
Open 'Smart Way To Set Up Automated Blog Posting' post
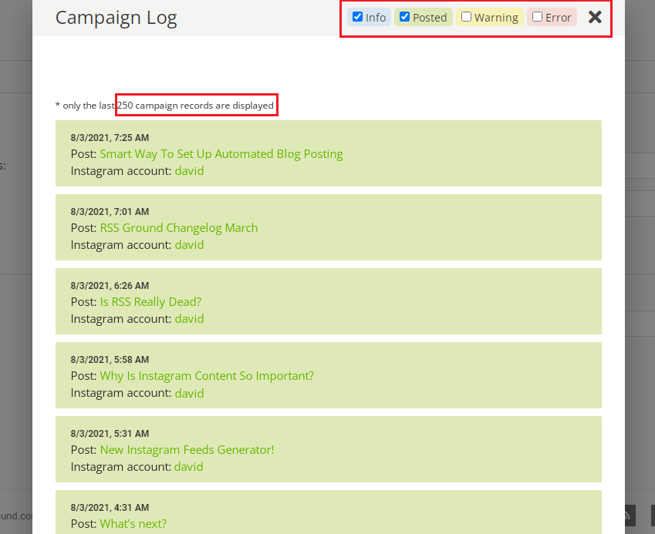pyautogui.click(x=221, y=154)
